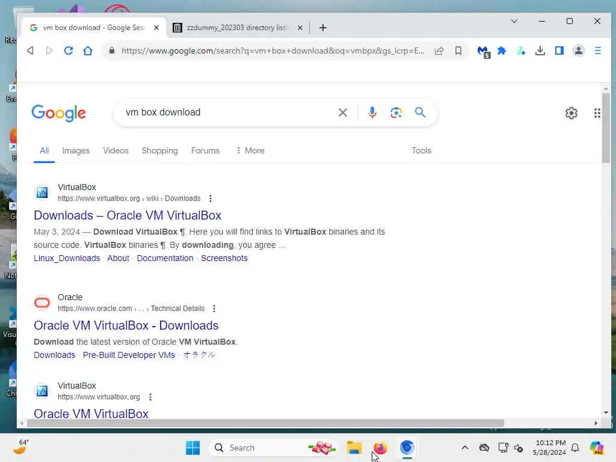This screenshot has height=462, width=616.
Task: Click the address bar URL
Action: (x=273, y=51)
